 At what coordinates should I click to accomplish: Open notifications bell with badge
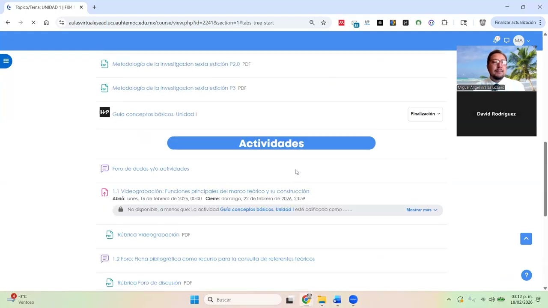click(x=496, y=40)
